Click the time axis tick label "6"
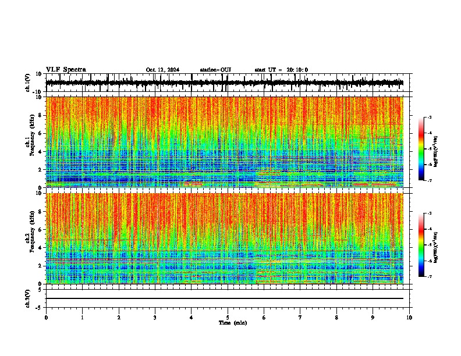The width and height of the screenshot is (461, 356). coord(264,318)
